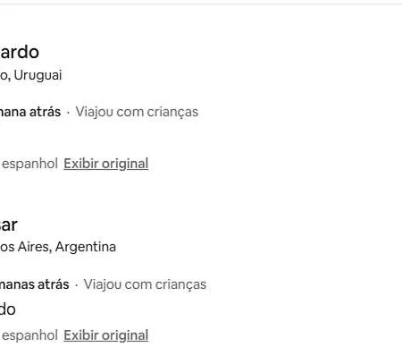Open 'Exibir original' link under the Uruguai review
Screen dimensions: 402x364
[106, 164]
